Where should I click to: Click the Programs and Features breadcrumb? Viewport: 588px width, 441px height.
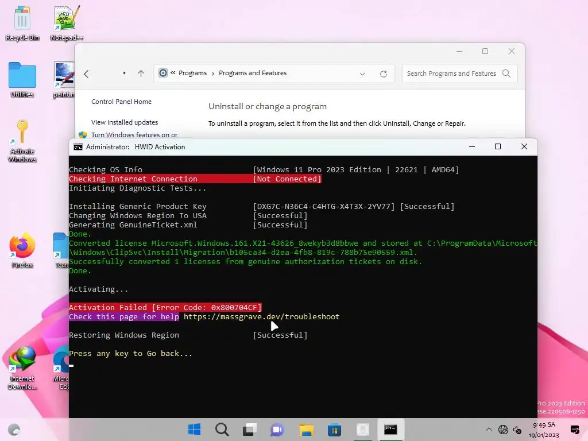[x=253, y=73]
